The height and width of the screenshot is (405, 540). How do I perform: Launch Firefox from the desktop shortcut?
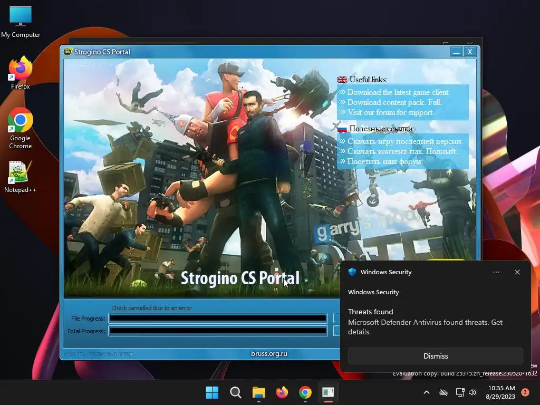(21, 72)
